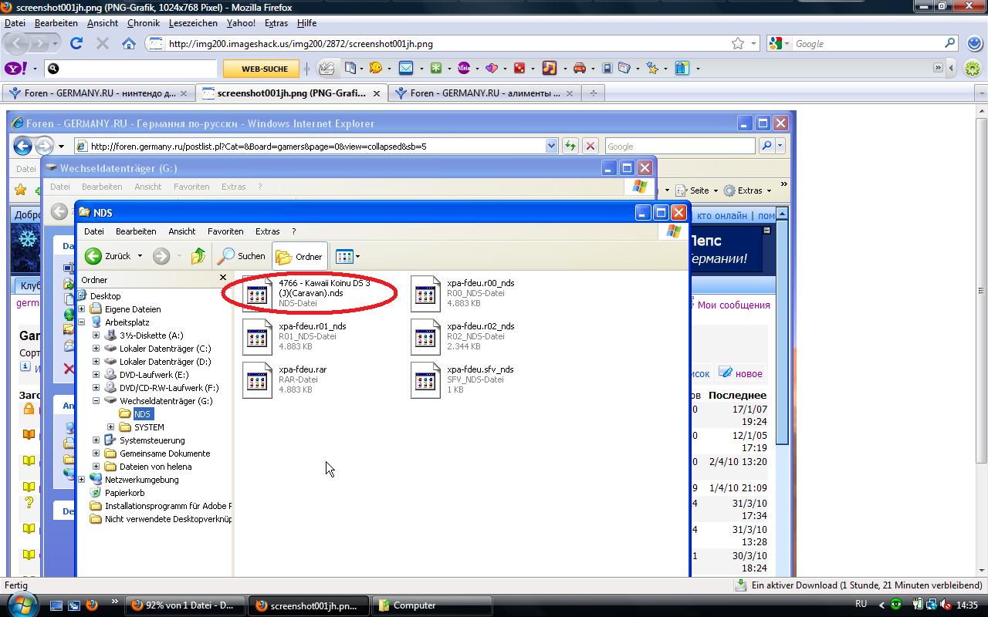
Task: Click the car icon in Yahoo toolbar
Action: click(x=579, y=68)
